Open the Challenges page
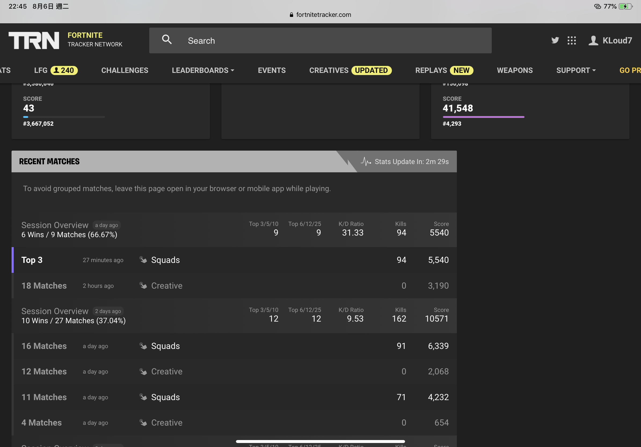 point(125,70)
